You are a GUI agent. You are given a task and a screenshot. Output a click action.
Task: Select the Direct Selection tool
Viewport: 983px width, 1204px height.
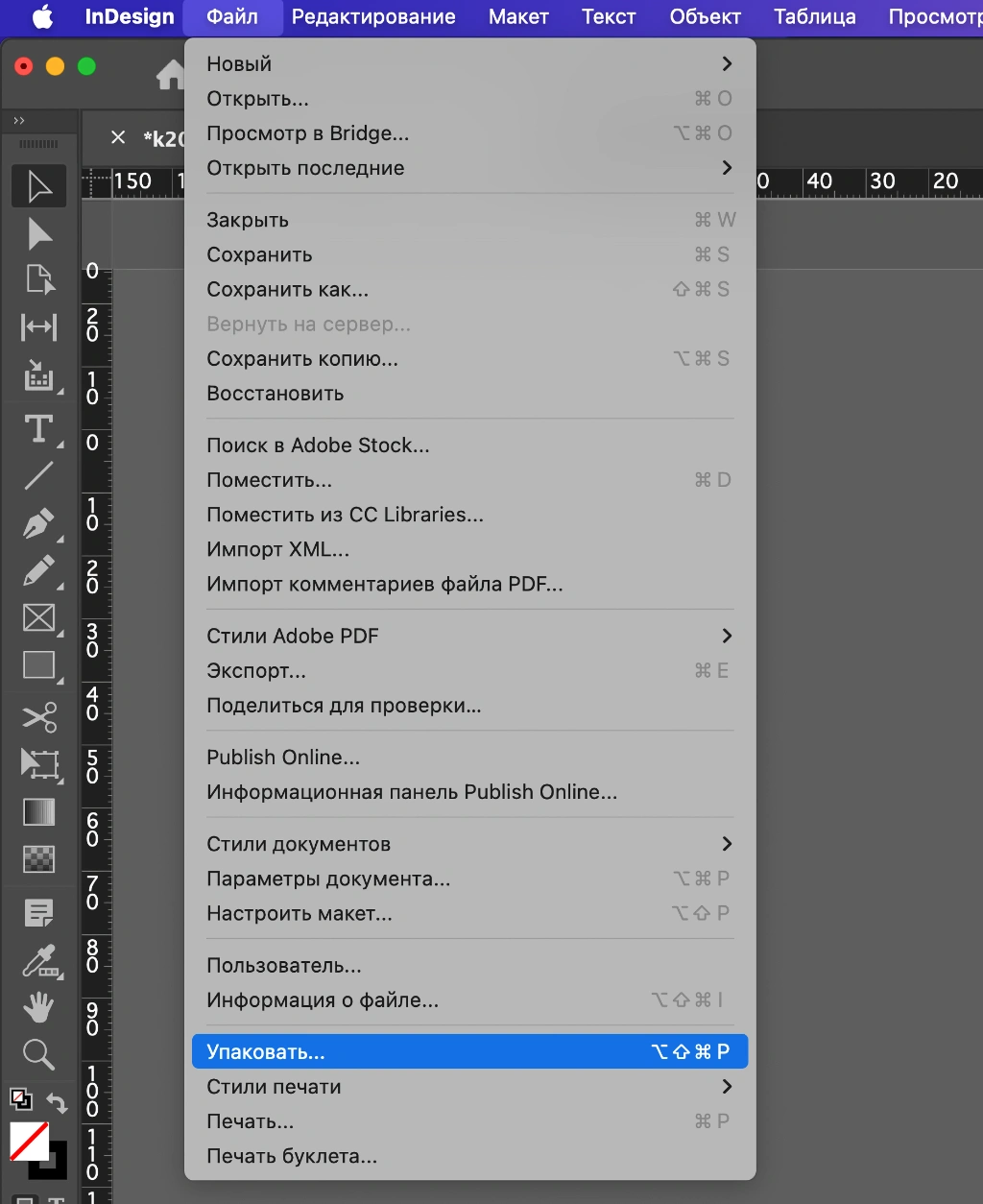pyautogui.click(x=39, y=234)
